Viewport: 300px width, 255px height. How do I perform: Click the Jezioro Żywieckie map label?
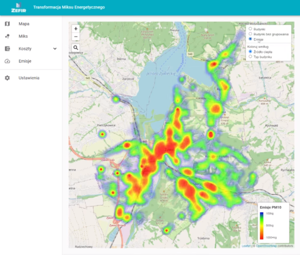(161, 74)
